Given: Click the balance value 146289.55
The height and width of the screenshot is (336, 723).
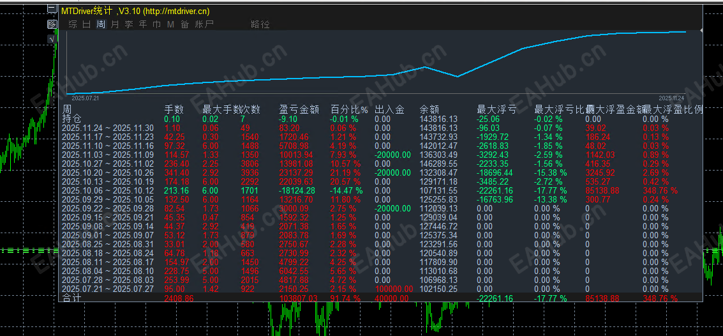Looking at the screenshot, I should click(438, 164).
